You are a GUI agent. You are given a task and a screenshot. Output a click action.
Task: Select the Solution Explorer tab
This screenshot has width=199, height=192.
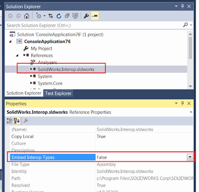[24, 93]
